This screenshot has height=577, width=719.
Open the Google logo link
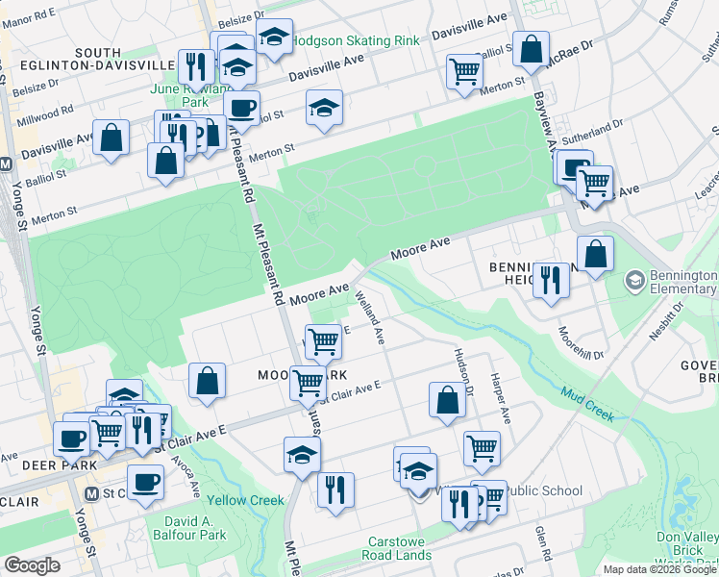(x=32, y=565)
